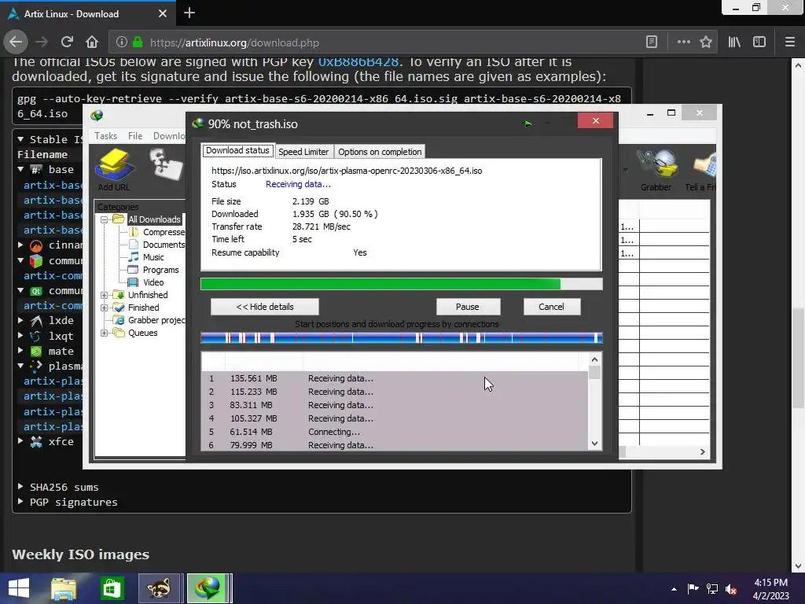Click the site information icon in address bar
The image size is (805, 604).
(121, 42)
